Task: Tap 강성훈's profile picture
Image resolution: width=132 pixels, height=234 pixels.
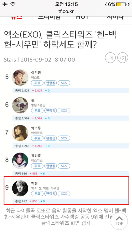Action: click(x=20, y=161)
